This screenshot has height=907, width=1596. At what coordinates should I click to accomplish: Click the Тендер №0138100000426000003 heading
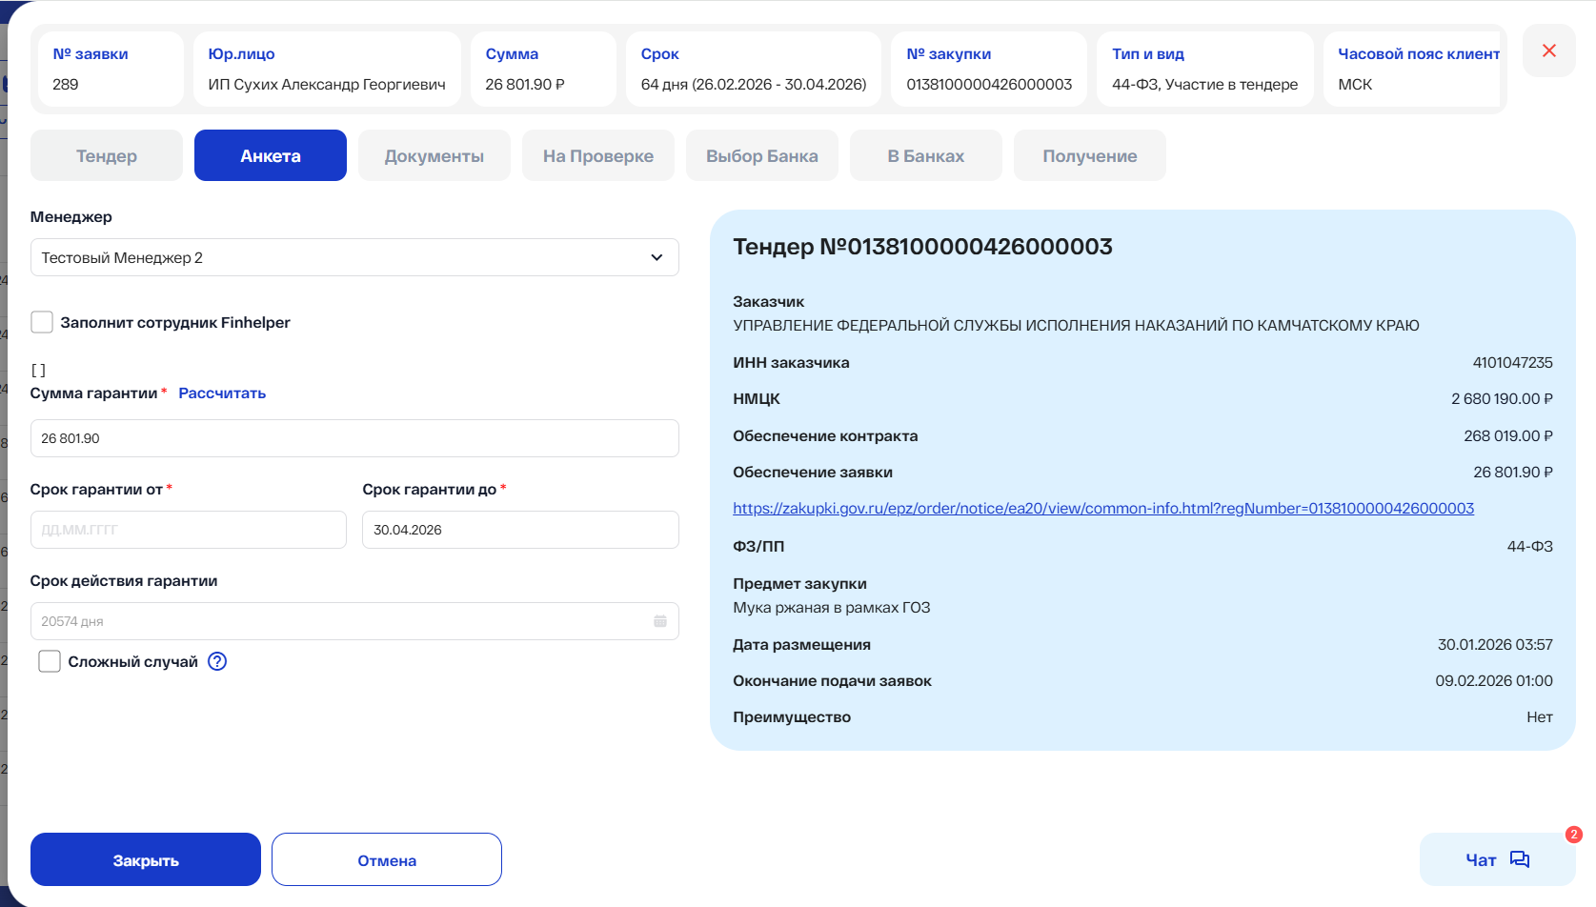click(x=922, y=247)
